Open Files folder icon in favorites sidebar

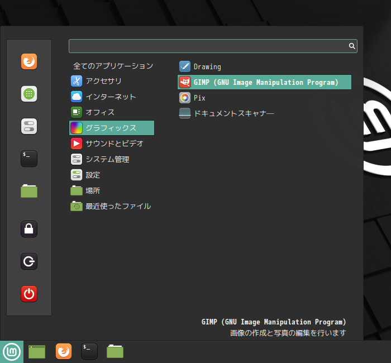pyautogui.click(x=29, y=191)
